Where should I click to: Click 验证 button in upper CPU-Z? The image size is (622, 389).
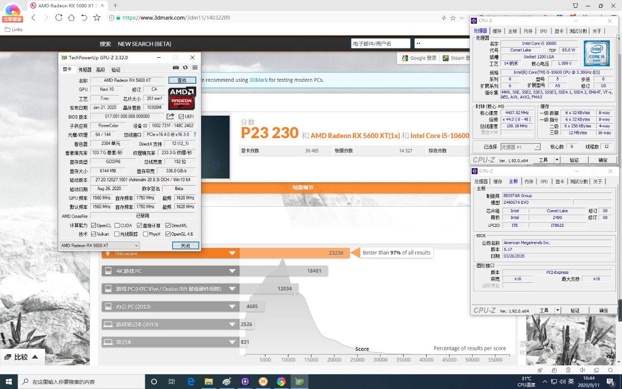[x=574, y=160]
